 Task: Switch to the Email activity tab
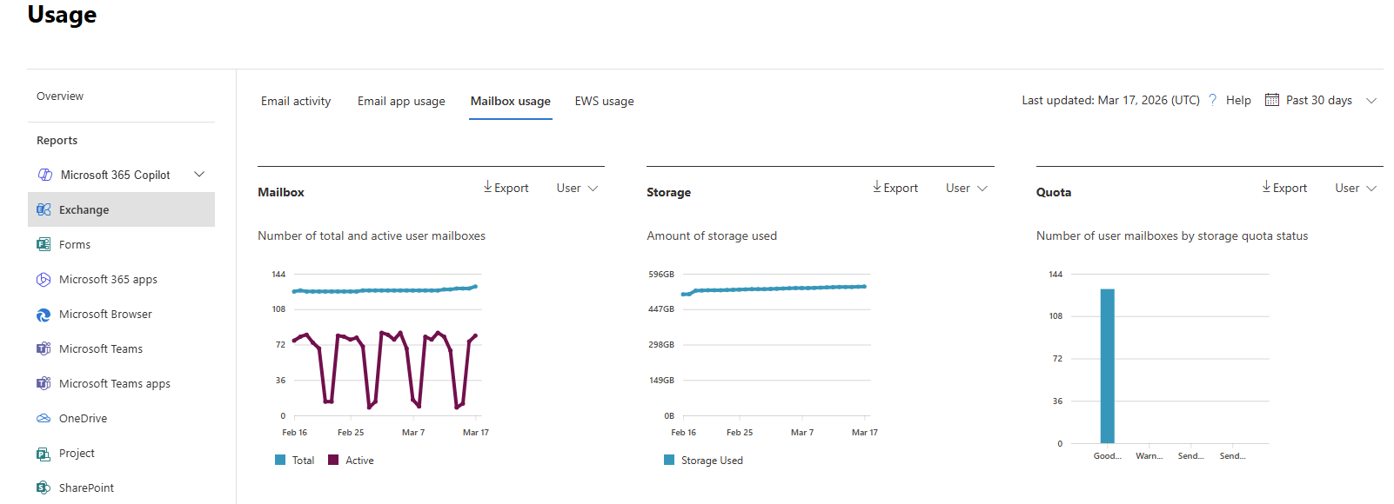pos(296,102)
